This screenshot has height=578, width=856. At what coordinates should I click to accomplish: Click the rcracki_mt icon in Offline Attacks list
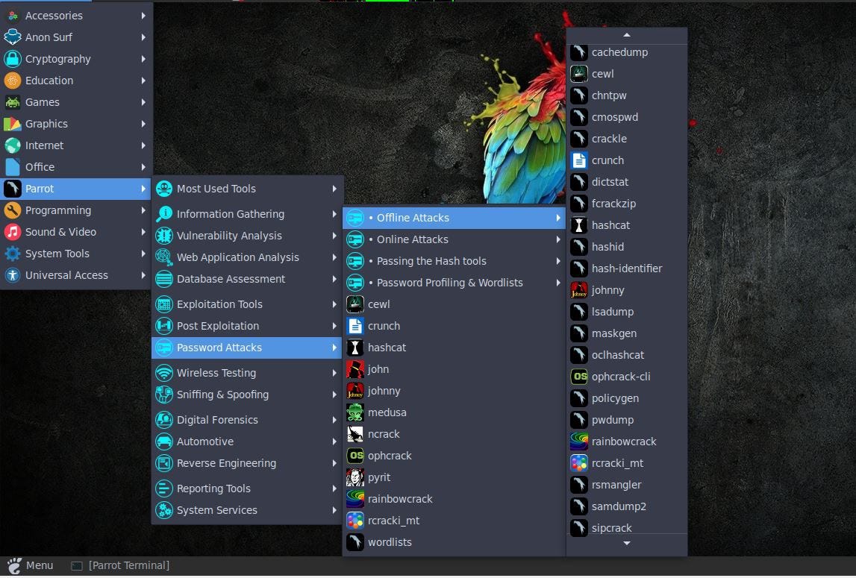pos(578,463)
